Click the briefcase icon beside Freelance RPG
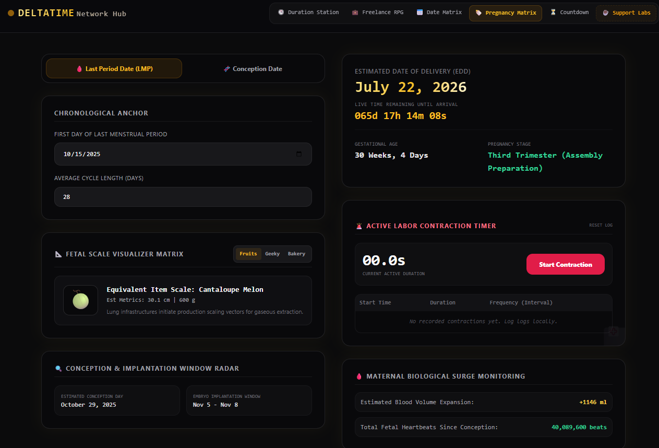 tap(355, 13)
